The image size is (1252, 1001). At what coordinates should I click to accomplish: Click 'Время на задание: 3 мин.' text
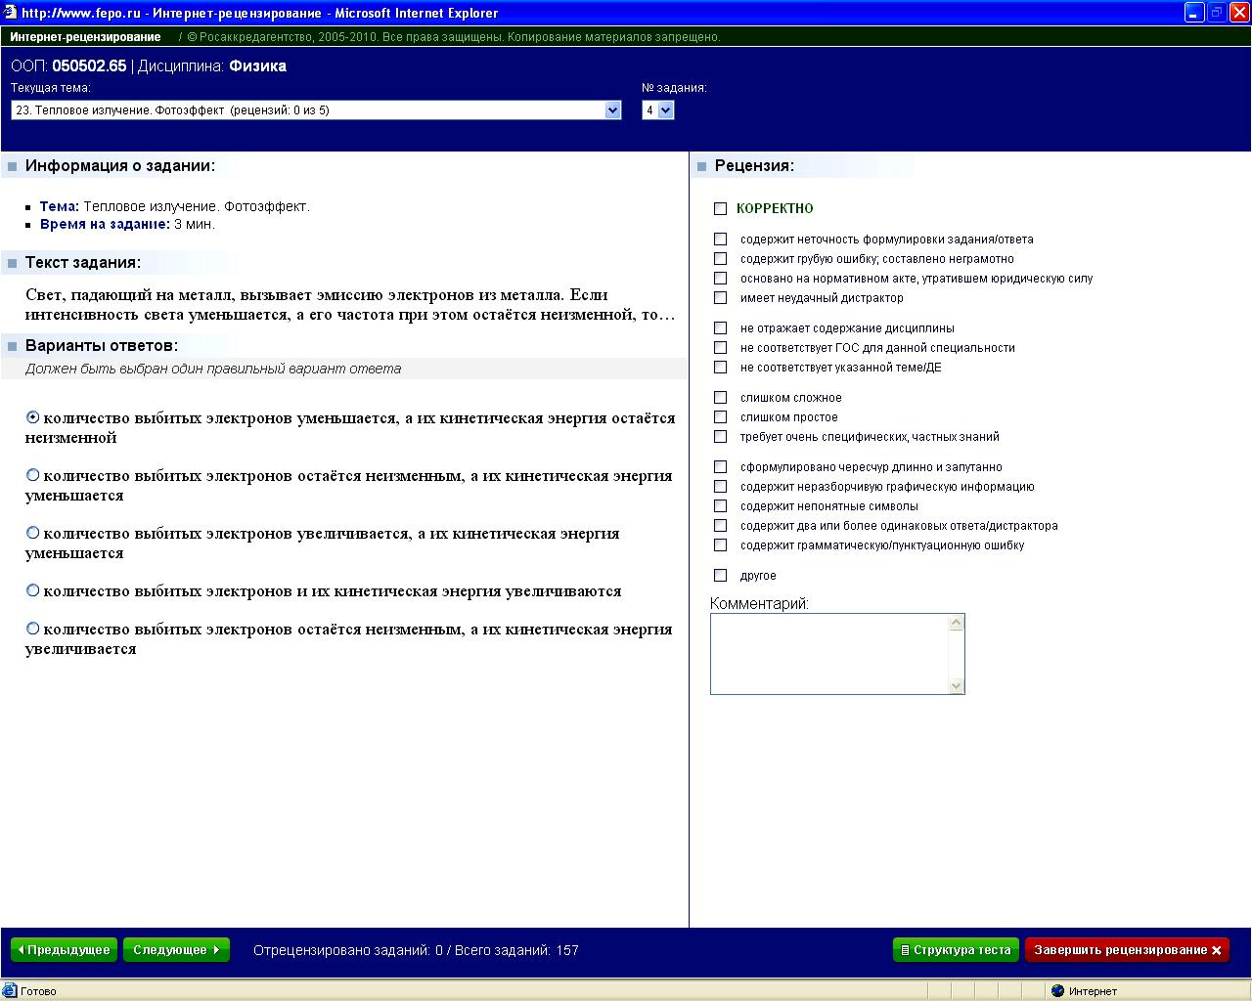(x=127, y=224)
